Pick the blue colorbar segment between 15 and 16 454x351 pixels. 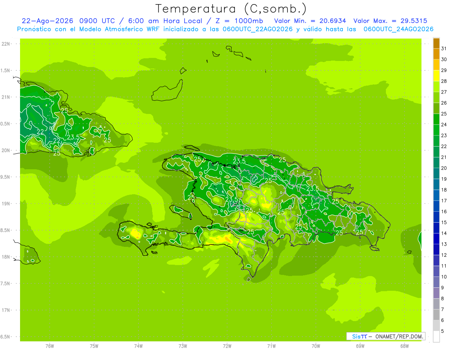coord(436,217)
